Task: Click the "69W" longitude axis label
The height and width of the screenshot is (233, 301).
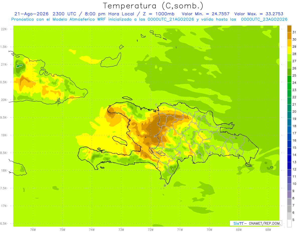Action: [239, 230]
